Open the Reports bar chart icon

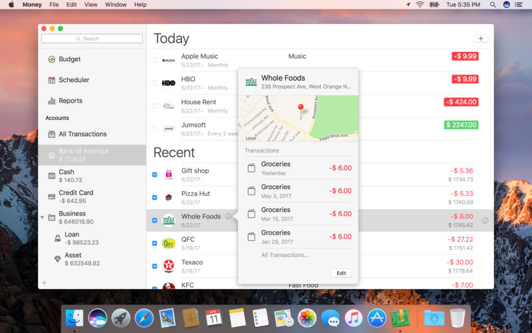pyautogui.click(x=52, y=101)
